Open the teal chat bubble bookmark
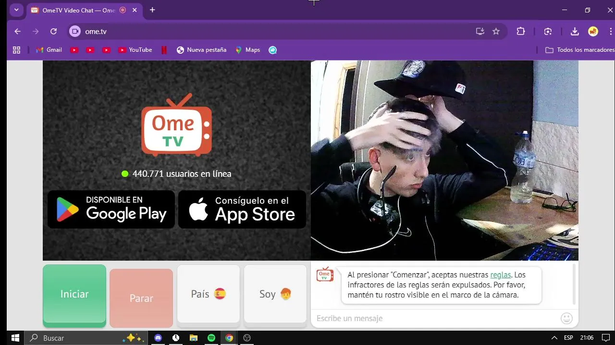 point(272,50)
